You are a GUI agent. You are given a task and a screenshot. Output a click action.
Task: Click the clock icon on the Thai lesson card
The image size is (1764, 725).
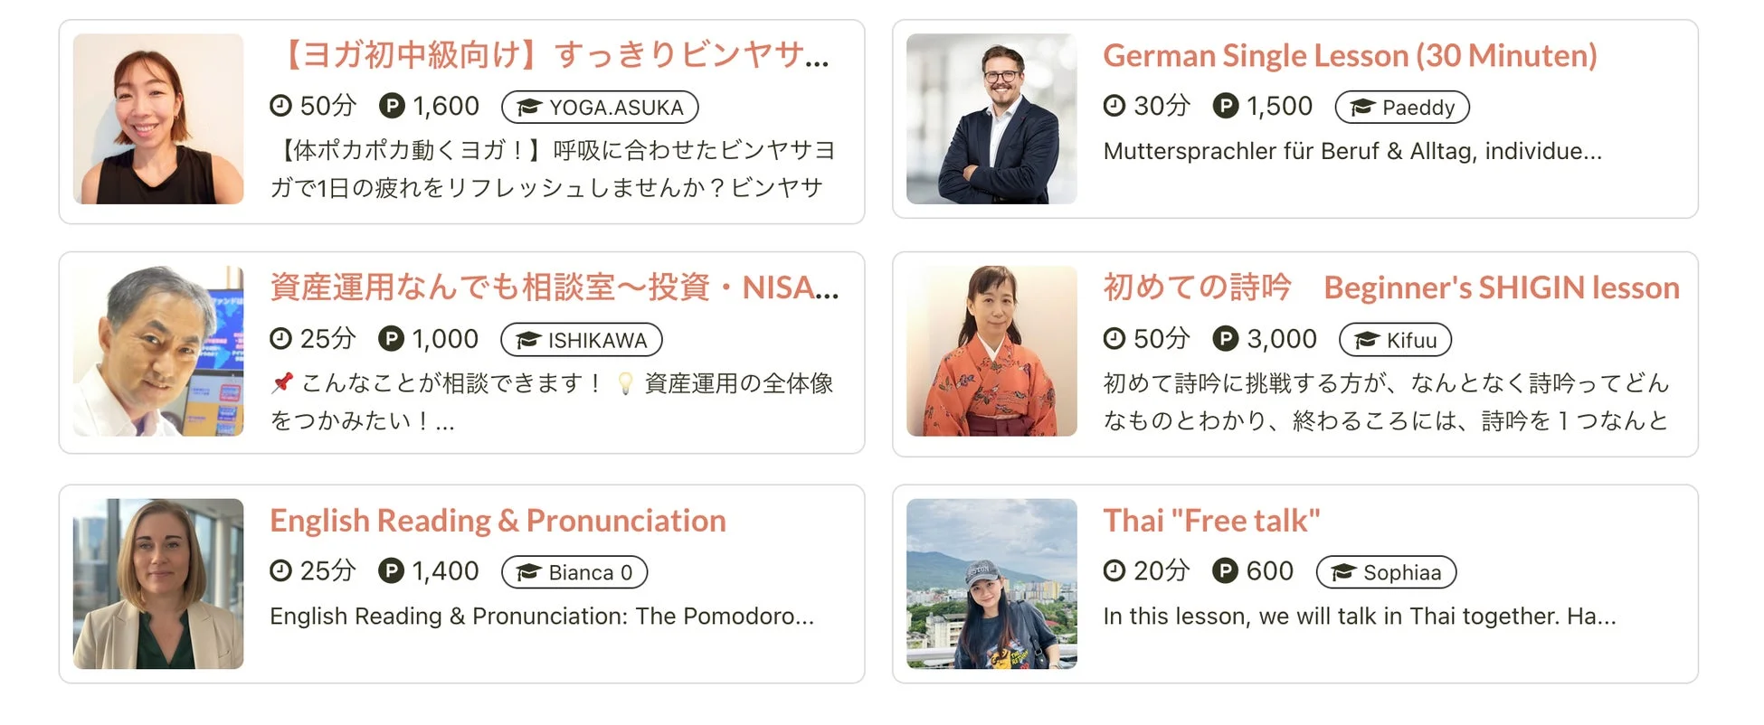tap(1115, 570)
